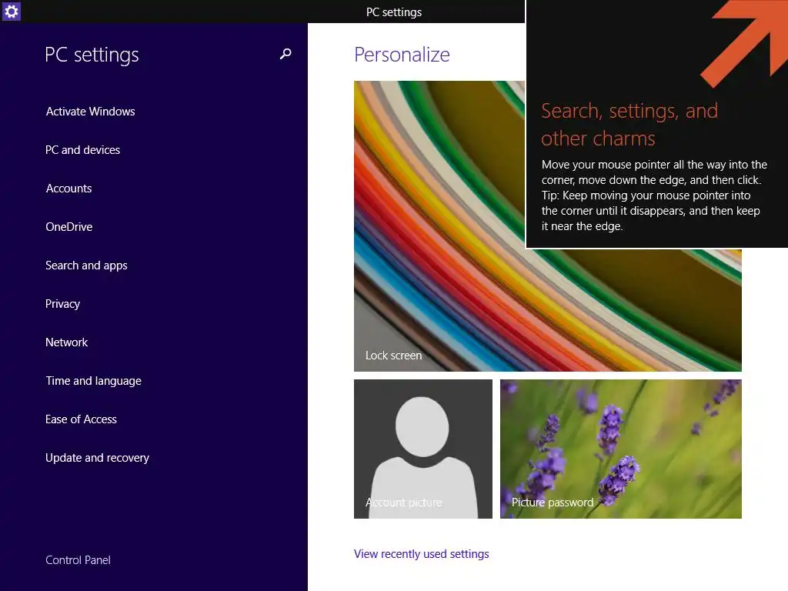The height and width of the screenshot is (591, 788).
Task: Open the OneDrive section
Action: click(68, 227)
